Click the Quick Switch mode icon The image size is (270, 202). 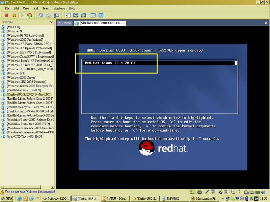tap(83, 15)
